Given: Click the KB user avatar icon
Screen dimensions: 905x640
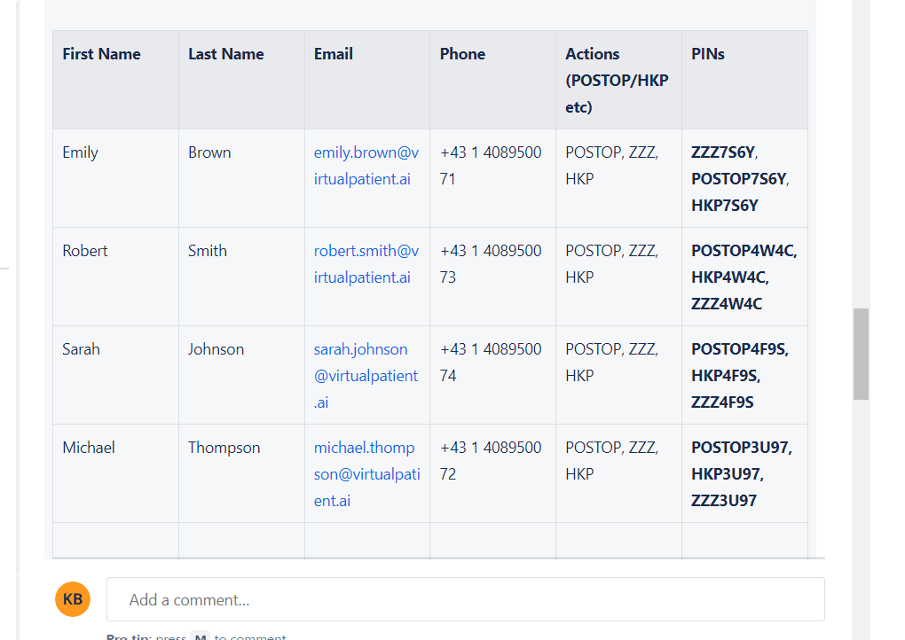Looking at the screenshot, I should 73,599.
